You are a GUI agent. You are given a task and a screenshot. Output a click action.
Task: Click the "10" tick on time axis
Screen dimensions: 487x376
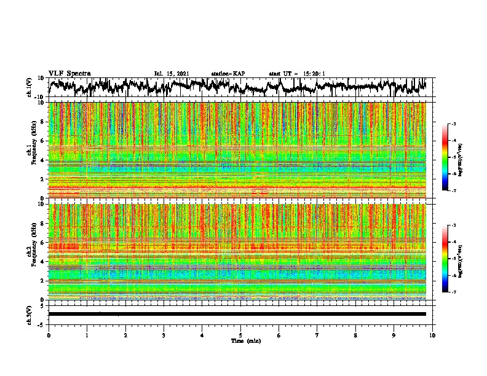click(432, 335)
